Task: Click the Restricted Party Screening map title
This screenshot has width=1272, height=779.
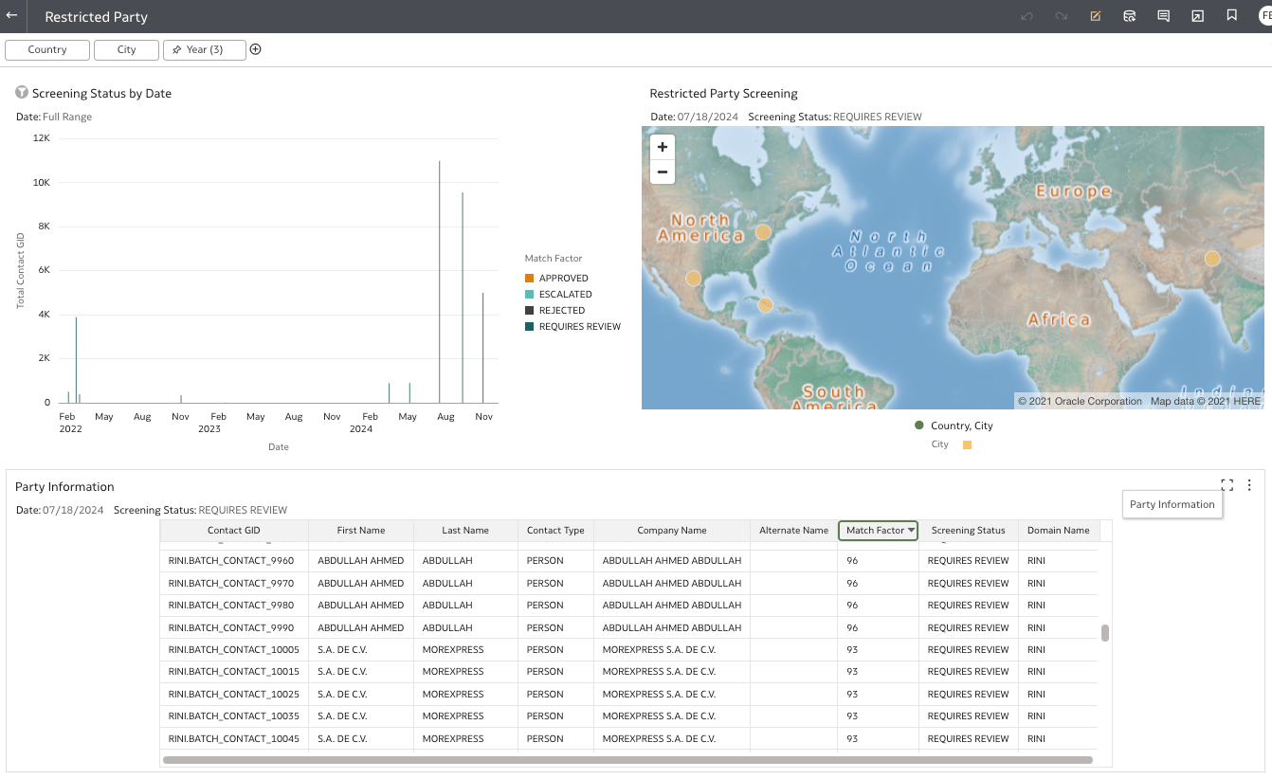Action: point(724,94)
